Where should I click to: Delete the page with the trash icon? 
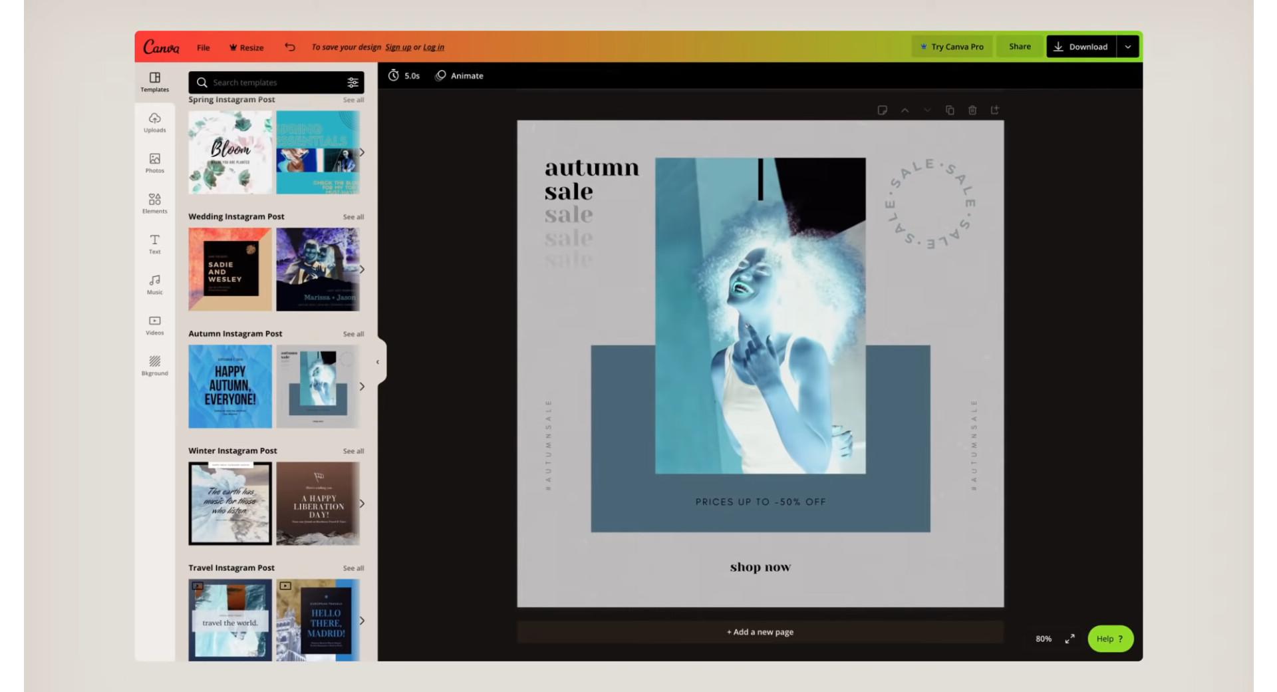pyautogui.click(x=972, y=110)
